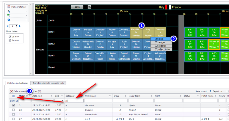Click the blue right arrow beside the spinner
229x121 pixels.
tap(20, 26)
